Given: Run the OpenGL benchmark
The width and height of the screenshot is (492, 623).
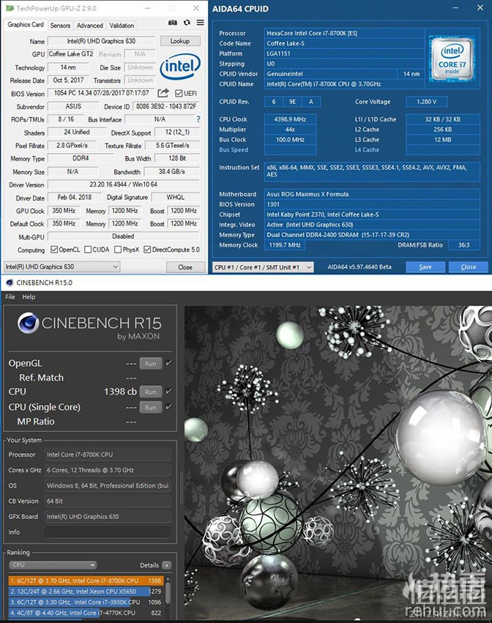Looking at the screenshot, I should pyautogui.click(x=151, y=364).
